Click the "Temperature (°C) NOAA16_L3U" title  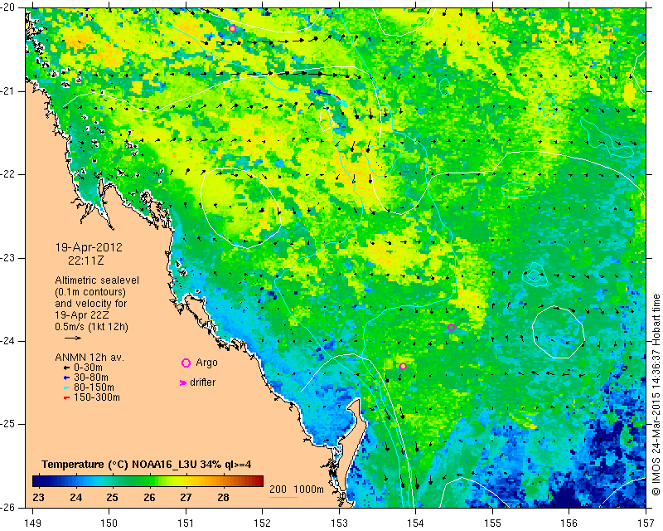120,465
